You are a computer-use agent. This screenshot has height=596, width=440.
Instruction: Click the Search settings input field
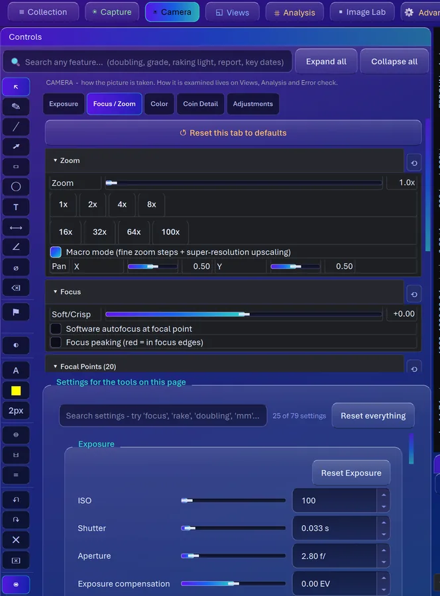pyautogui.click(x=163, y=415)
